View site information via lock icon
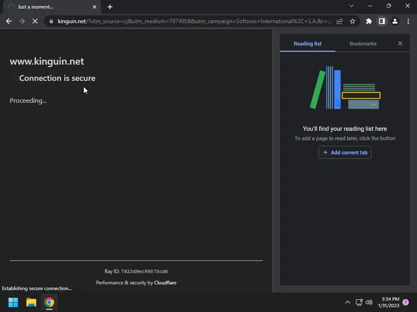Viewport: 417px width, 312px height. click(51, 21)
